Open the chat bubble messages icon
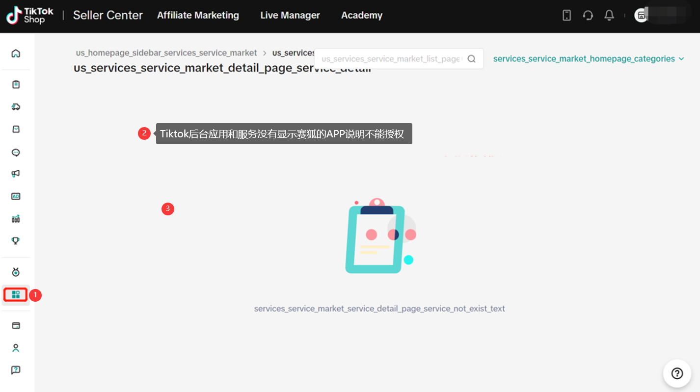Viewport: 700px width, 392px height. click(16, 152)
